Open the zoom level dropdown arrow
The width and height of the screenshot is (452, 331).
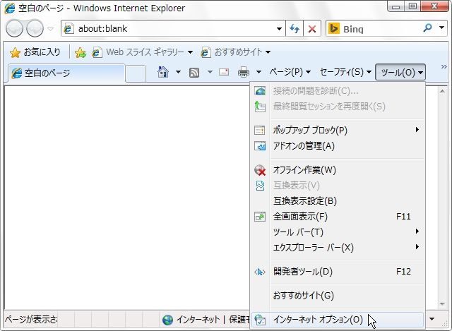tap(432, 319)
